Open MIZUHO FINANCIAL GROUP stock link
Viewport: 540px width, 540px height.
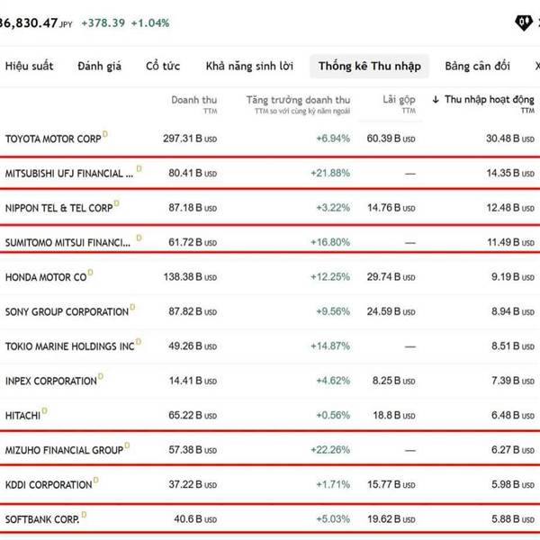point(64,450)
